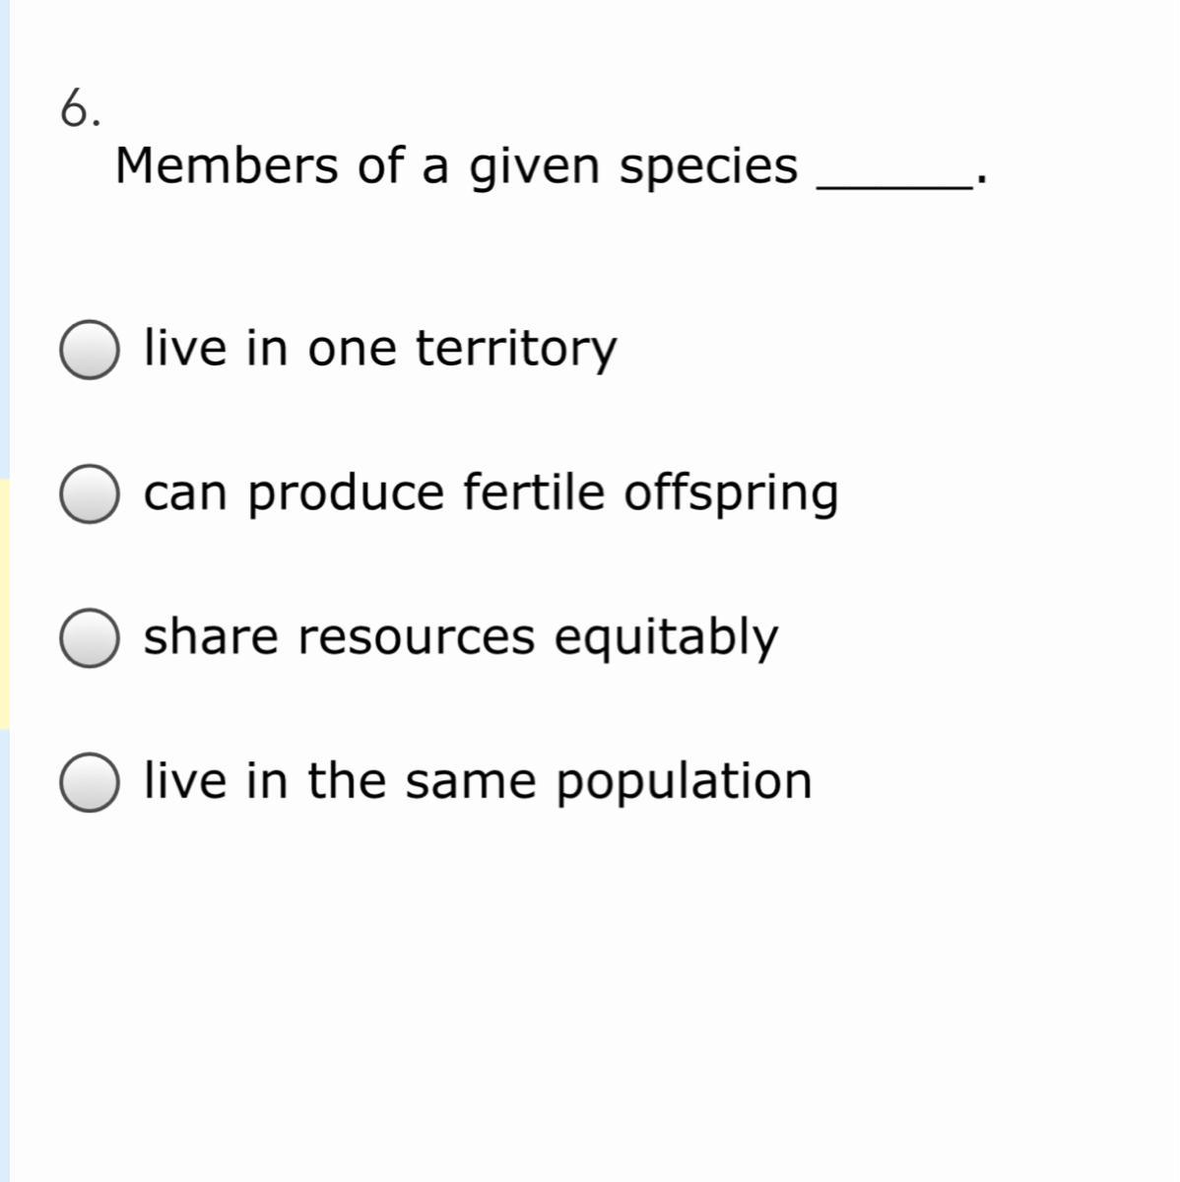Click the word 'Members' in the question
The height and width of the screenshot is (1182, 1180).
(227, 164)
